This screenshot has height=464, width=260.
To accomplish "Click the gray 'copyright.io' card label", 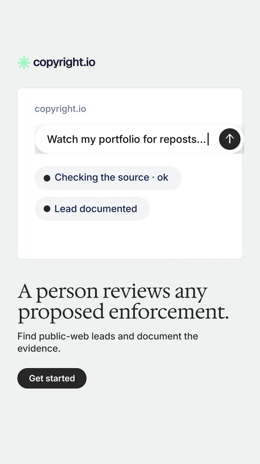I will click(x=61, y=109).
